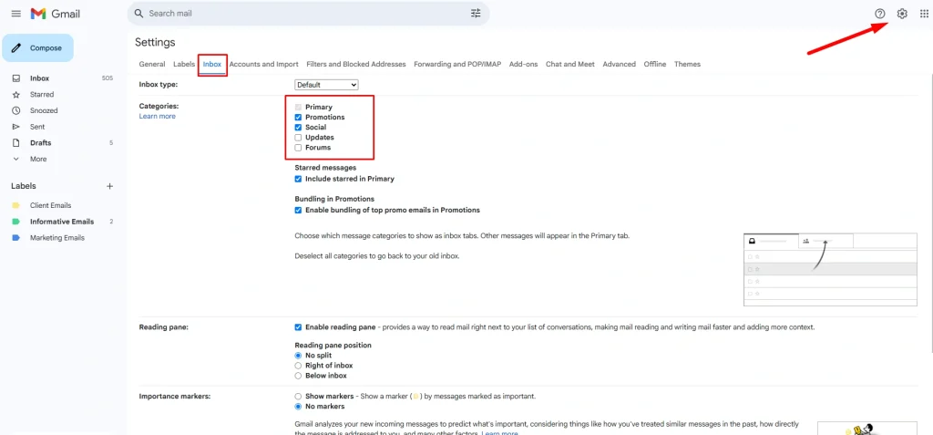Click the Compose button
The image size is (933, 435).
[x=38, y=48]
